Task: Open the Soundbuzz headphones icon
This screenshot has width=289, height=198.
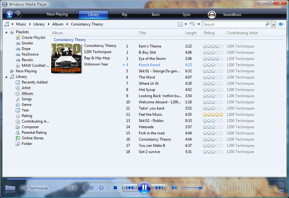Action: click(212, 14)
